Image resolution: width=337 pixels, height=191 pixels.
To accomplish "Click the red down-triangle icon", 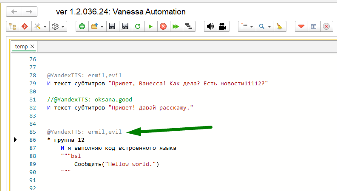I will point(301,26).
